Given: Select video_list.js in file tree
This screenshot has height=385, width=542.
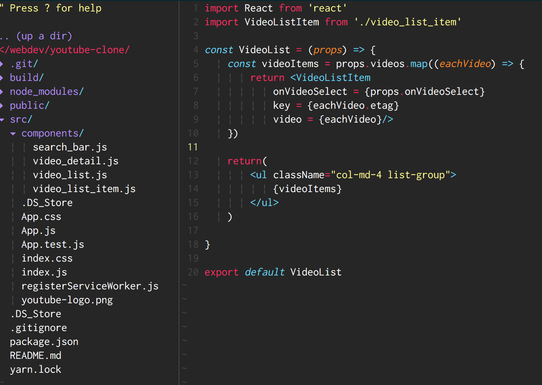Looking at the screenshot, I should coord(69,175).
